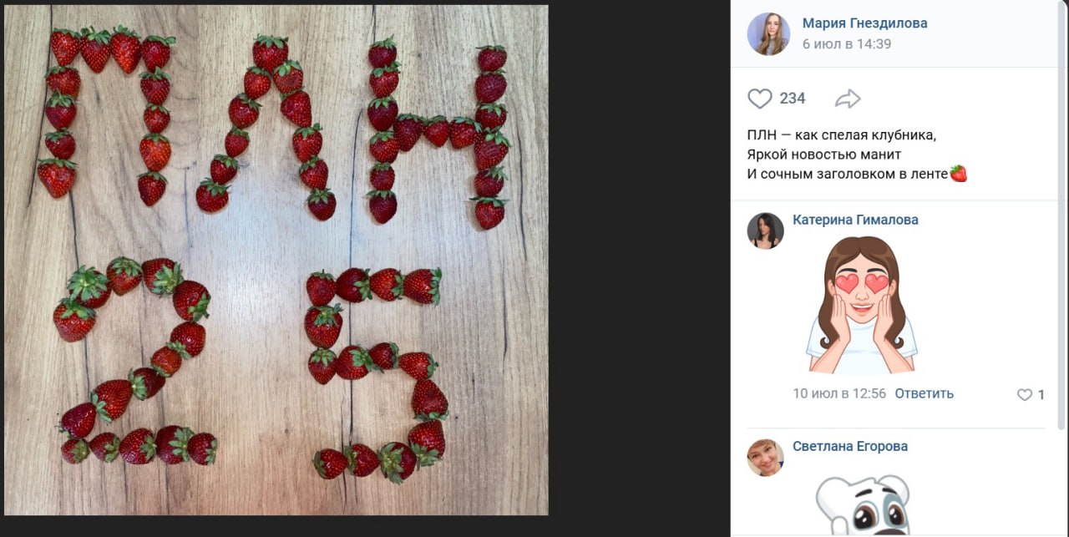Click post text ПЛН — как спелая клубника

pyautogui.click(x=841, y=135)
